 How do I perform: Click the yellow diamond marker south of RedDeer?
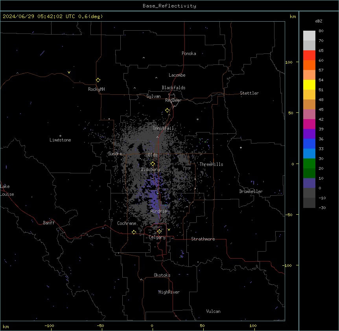point(167,110)
